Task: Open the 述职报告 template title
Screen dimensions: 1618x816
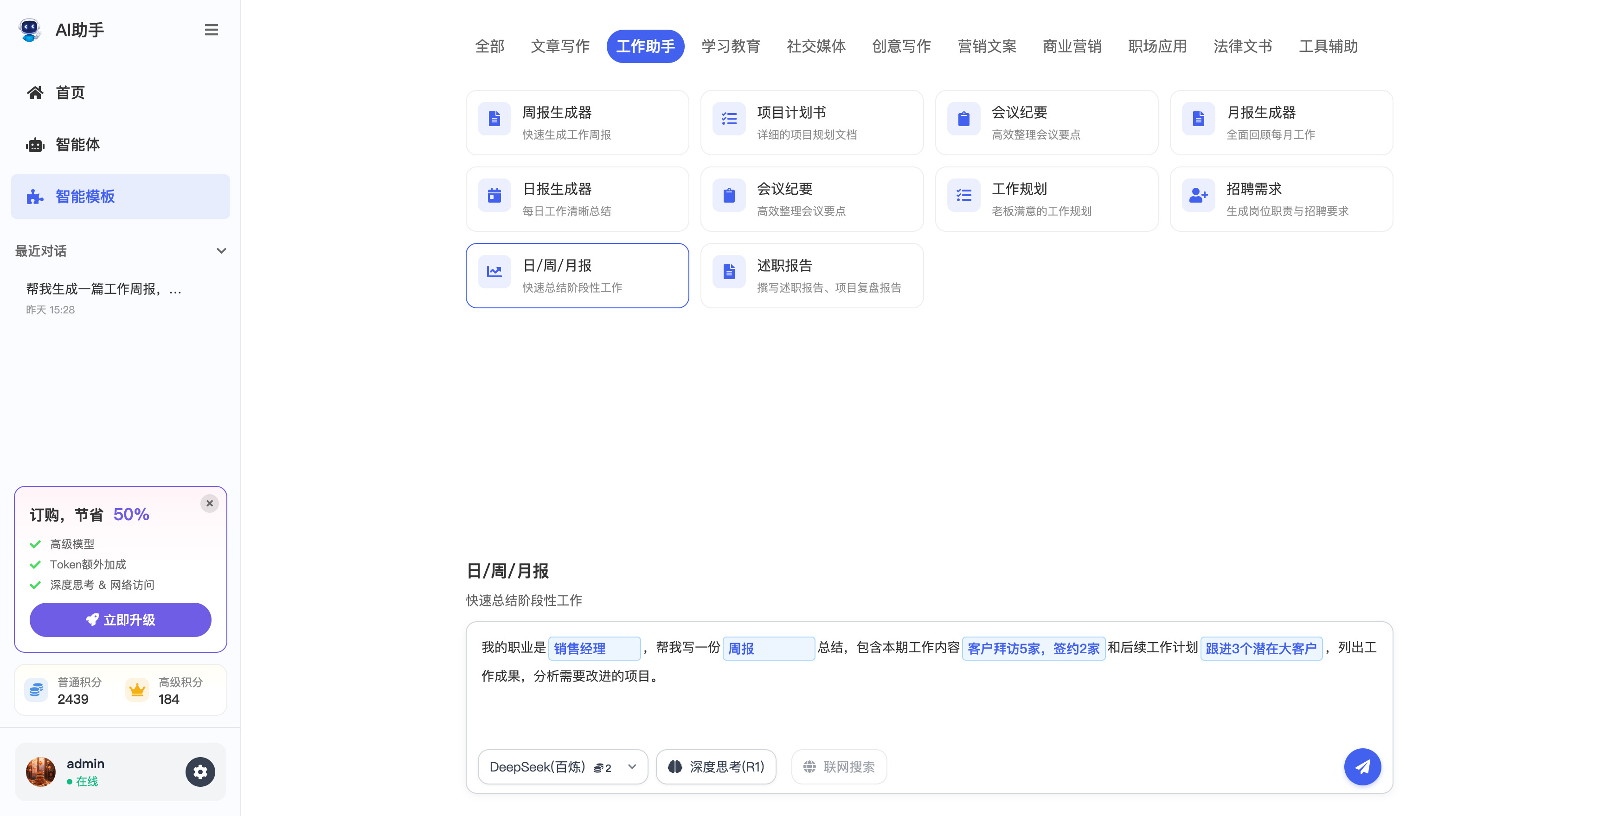Action: [785, 266]
